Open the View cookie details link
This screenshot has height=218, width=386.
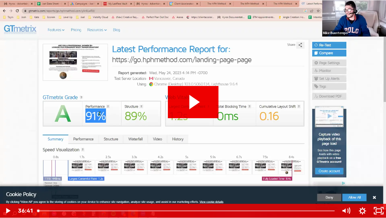[211, 202]
